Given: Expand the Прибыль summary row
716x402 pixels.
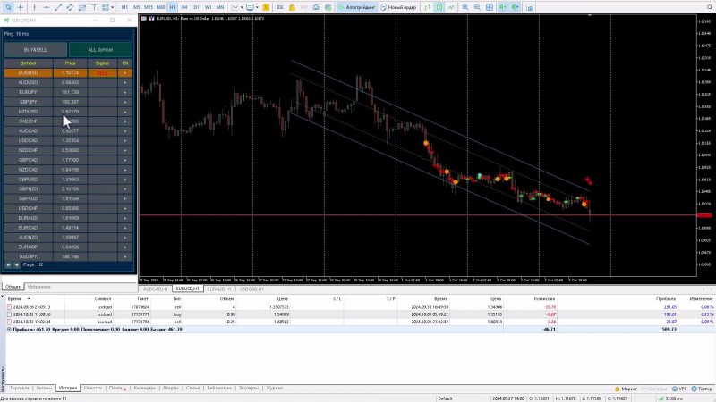Looking at the screenshot, I should click(9, 329).
